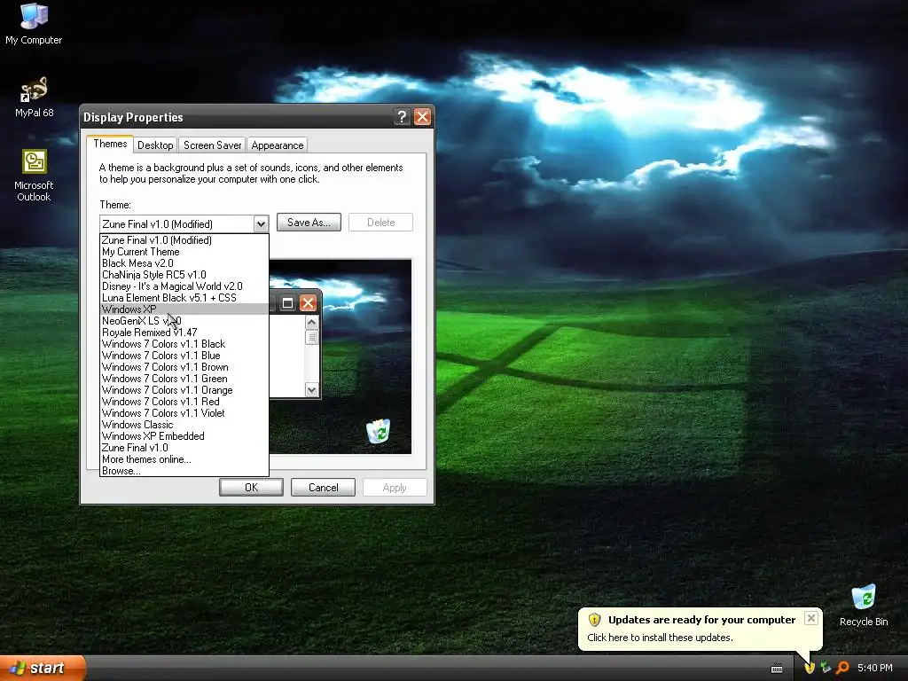Pick Windows 7 Colors v1.1 Blue

[x=184, y=356]
